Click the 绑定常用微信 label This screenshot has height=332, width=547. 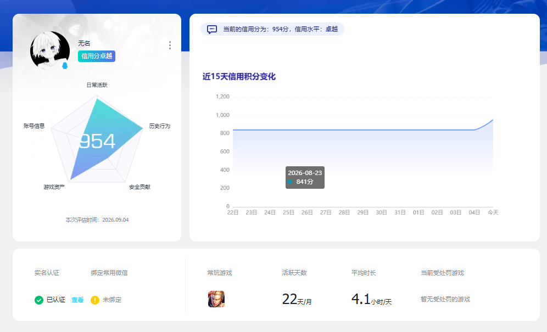point(109,273)
